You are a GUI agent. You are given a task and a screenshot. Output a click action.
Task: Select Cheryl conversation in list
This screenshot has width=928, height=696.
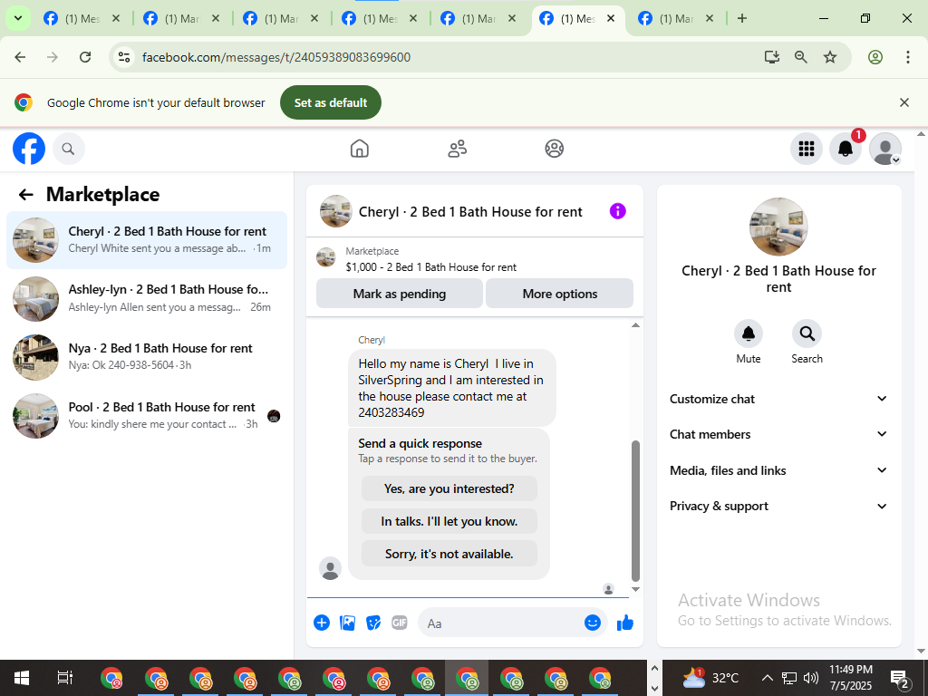pos(146,239)
